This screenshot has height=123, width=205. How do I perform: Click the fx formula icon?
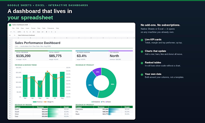[15, 35]
